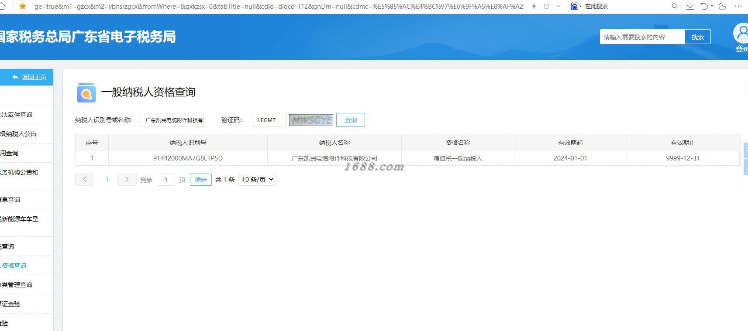
Task: Click the share page icon in address bar
Action: pyautogui.click(x=546, y=6)
